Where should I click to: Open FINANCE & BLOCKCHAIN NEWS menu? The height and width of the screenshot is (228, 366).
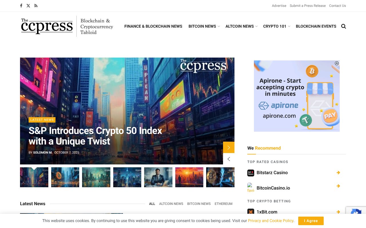[x=153, y=26]
